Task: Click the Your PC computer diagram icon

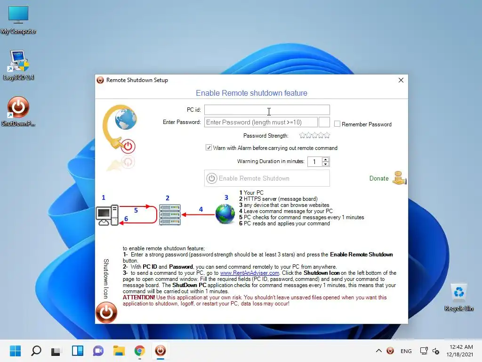Action: [107, 215]
